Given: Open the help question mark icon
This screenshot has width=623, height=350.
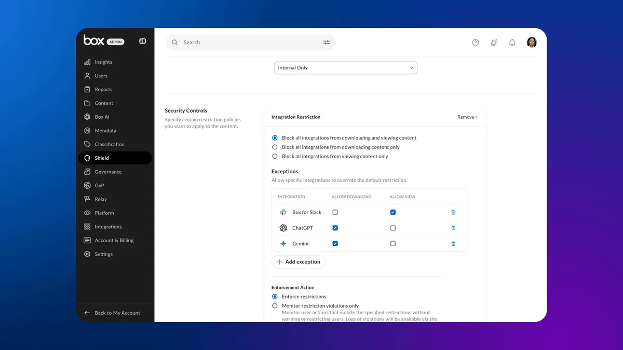Looking at the screenshot, I should click(476, 43).
